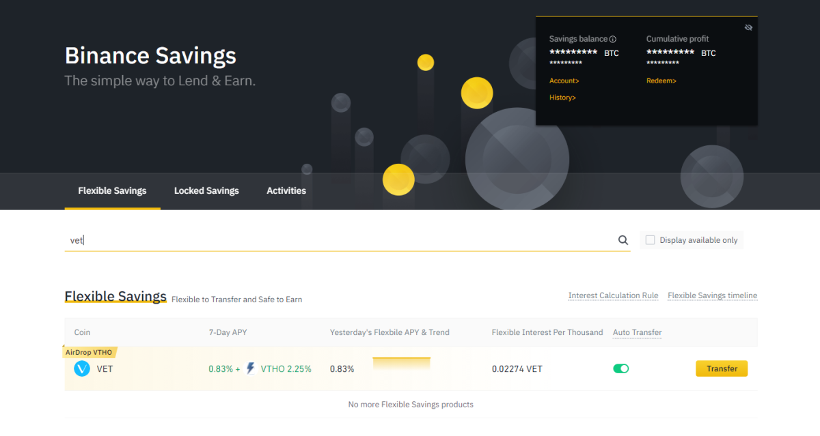Open the Locked Savings tab

(206, 190)
